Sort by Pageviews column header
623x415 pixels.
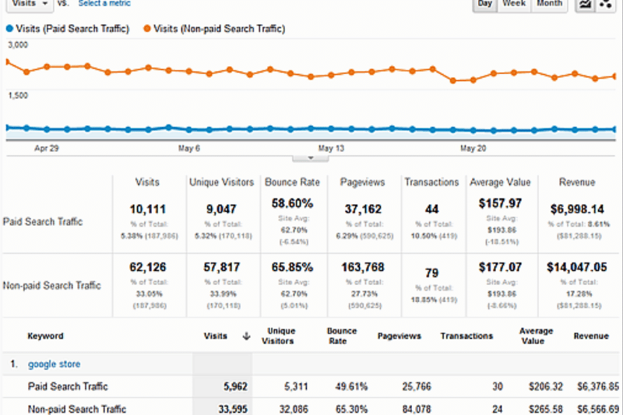399,336
